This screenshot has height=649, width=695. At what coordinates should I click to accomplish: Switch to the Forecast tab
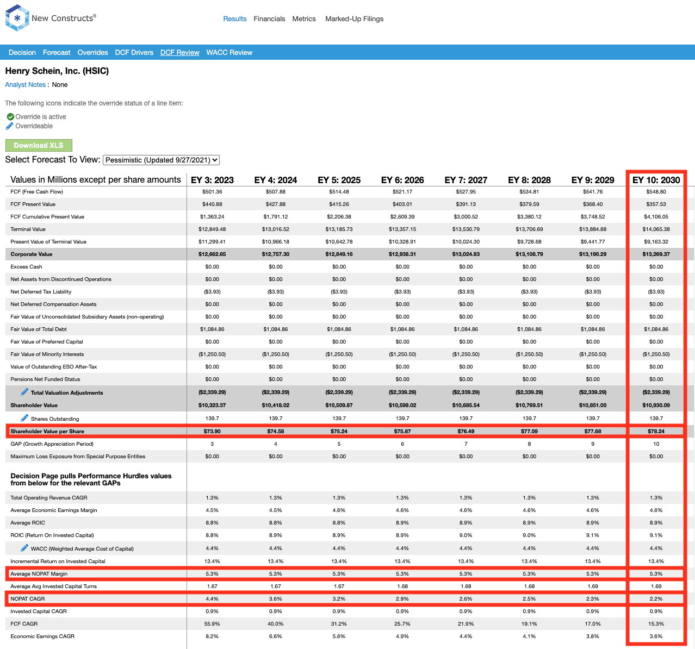click(57, 53)
